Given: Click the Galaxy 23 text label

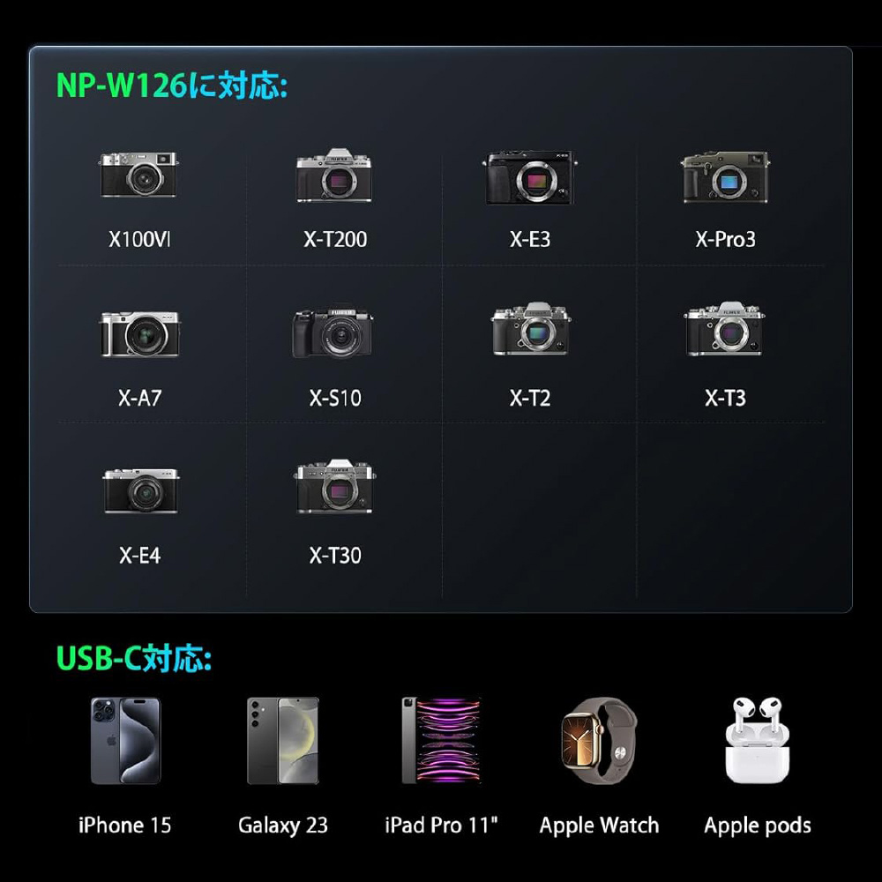Looking at the screenshot, I should [x=283, y=826].
